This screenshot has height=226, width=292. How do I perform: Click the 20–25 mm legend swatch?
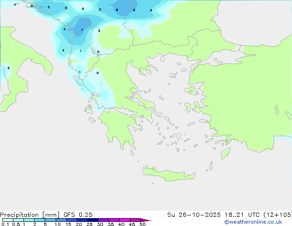(x=82, y=220)
